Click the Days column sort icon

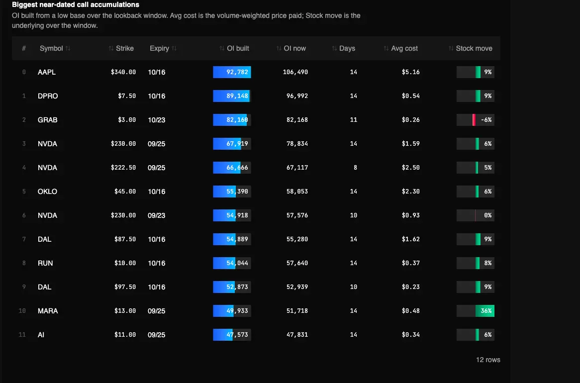coord(334,48)
